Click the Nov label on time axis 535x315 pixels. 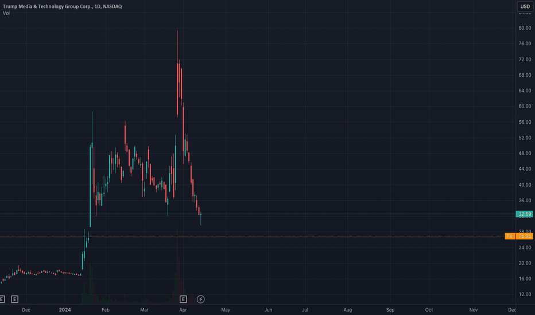[x=473, y=310]
